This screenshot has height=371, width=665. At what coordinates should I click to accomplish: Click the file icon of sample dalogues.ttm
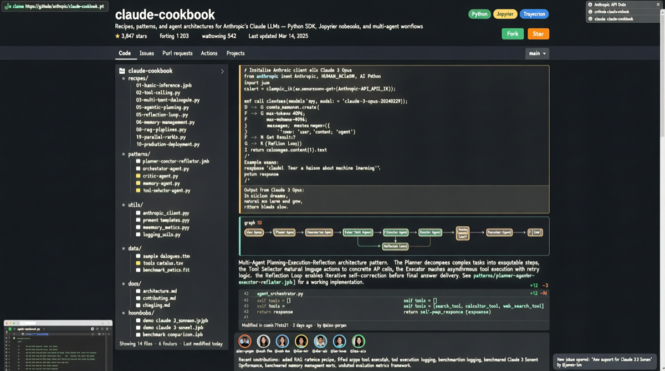click(x=138, y=256)
